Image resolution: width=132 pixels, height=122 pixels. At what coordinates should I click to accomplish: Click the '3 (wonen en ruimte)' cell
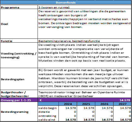tap(84, 7)
